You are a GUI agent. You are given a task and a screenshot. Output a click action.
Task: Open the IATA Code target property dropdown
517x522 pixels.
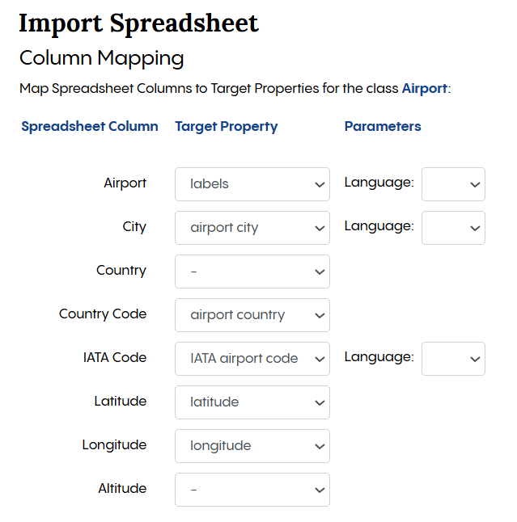252,359
